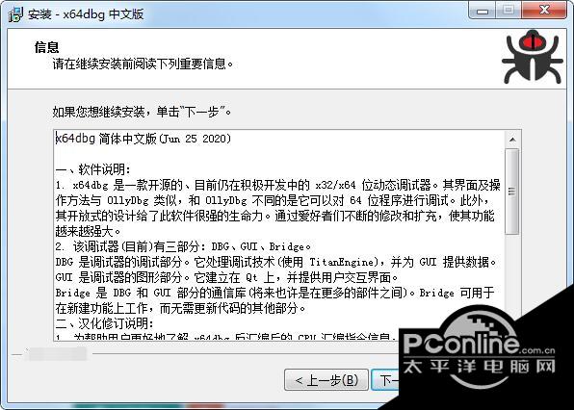
Task: Click the heading 二、汉化修订说明
Action: coord(104,323)
